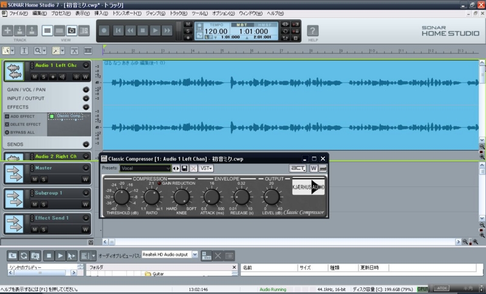The height and width of the screenshot is (294, 486).
Task: Collapse the Audio 1 track strip
Action: point(86,66)
